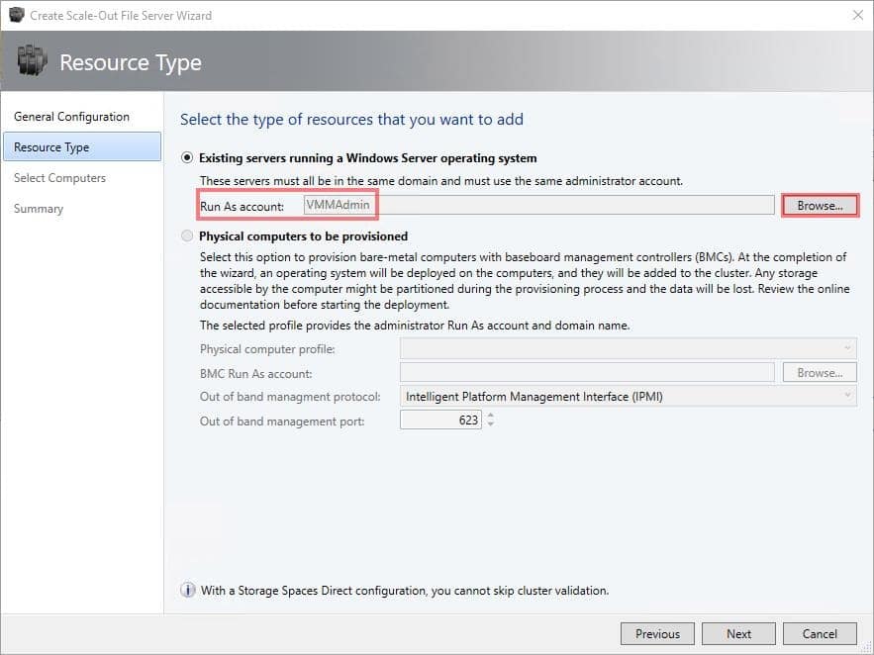Select Physical computers to be provisioned option
Image resolution: width=874 pixels, height=655 pixels.
point(187,236)
